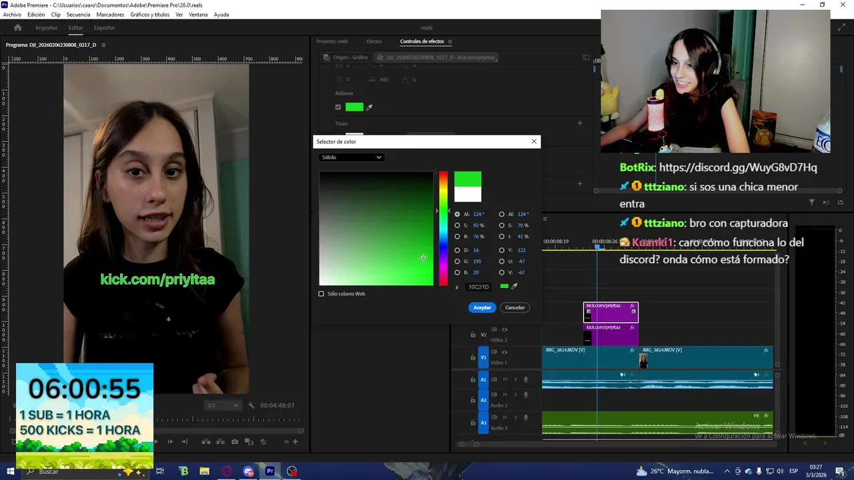Enable voice-over record on track A2
Image resolution: width=854 pixels, height=480 pixels.
(526, 395)
